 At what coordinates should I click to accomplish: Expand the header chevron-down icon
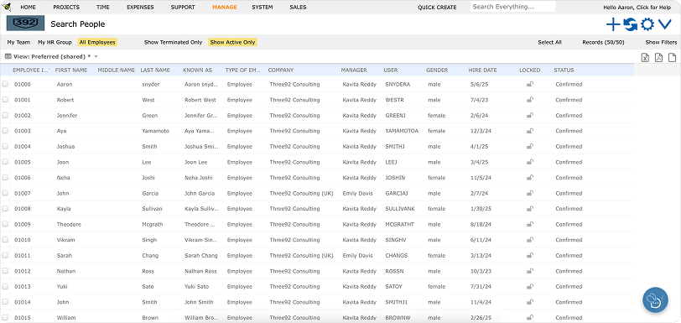(665, 24)
